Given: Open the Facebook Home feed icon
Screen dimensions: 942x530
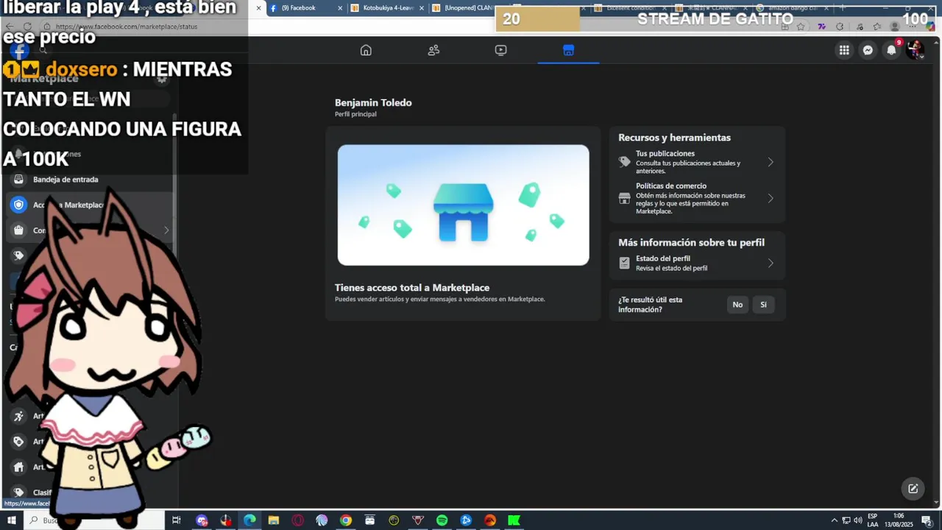Looking at the screenshot, I should (x=366, y=50).
